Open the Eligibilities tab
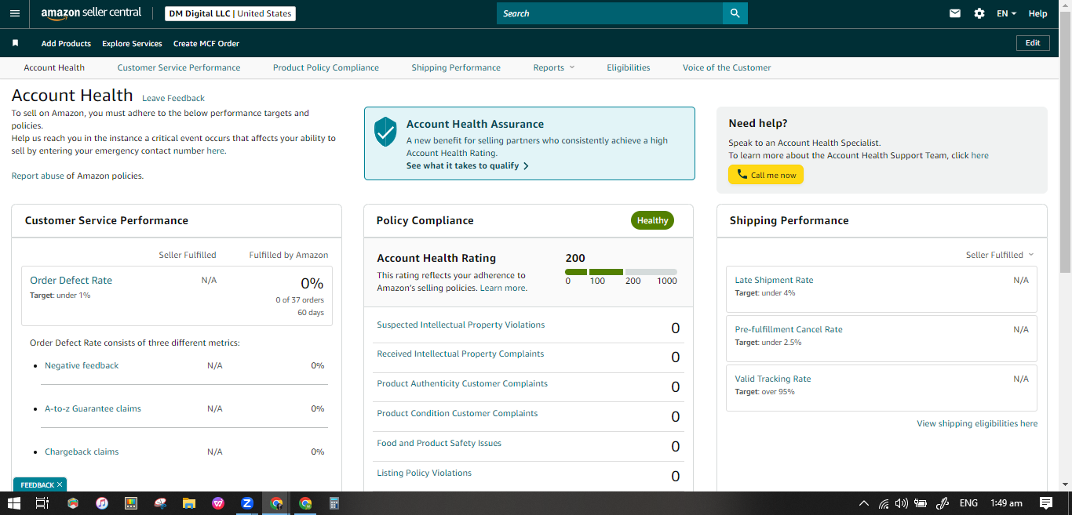This screenshot has height=515, width=1072. tap(629, 67)
